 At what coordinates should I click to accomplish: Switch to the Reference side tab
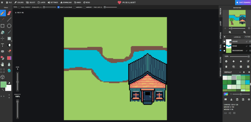tap(220, 72)
